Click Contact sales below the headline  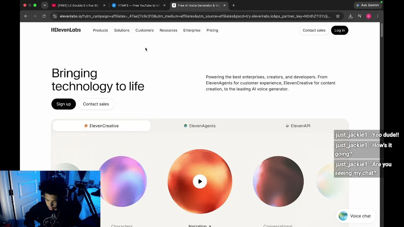96,104
